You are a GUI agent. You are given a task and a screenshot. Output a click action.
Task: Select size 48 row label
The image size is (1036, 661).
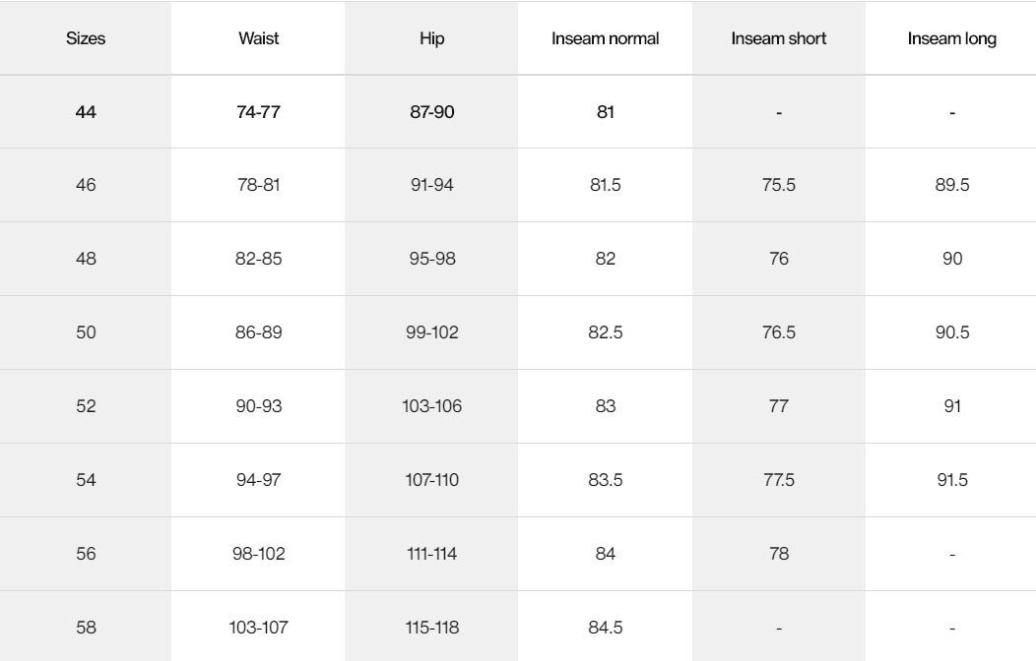86,259
